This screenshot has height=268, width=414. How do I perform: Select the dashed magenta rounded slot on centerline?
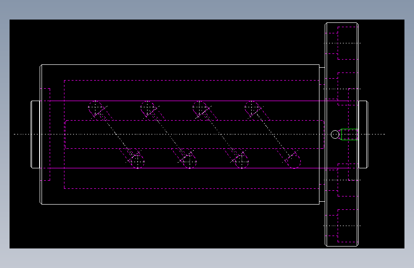point(195,134)
